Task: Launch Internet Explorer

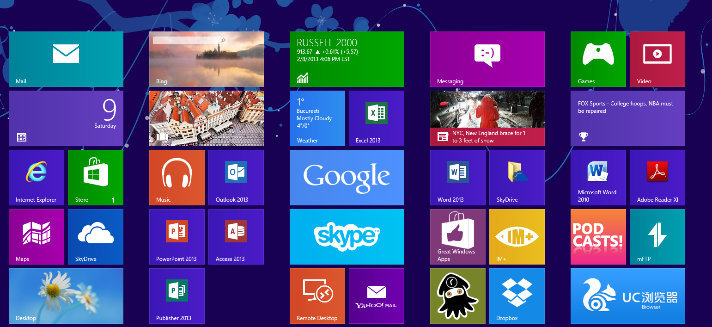Action: tap(36, 177)
